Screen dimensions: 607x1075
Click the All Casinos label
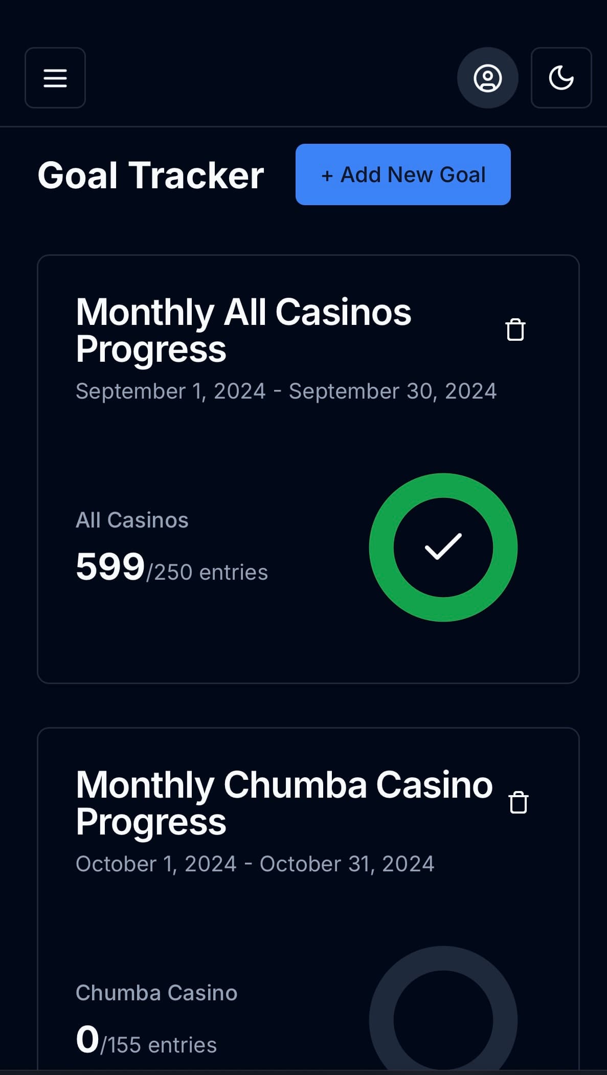[132, 520]
